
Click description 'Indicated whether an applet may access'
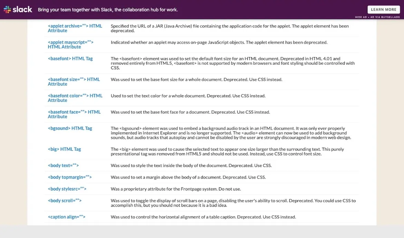pyautogui.click(x=219, y=42)
